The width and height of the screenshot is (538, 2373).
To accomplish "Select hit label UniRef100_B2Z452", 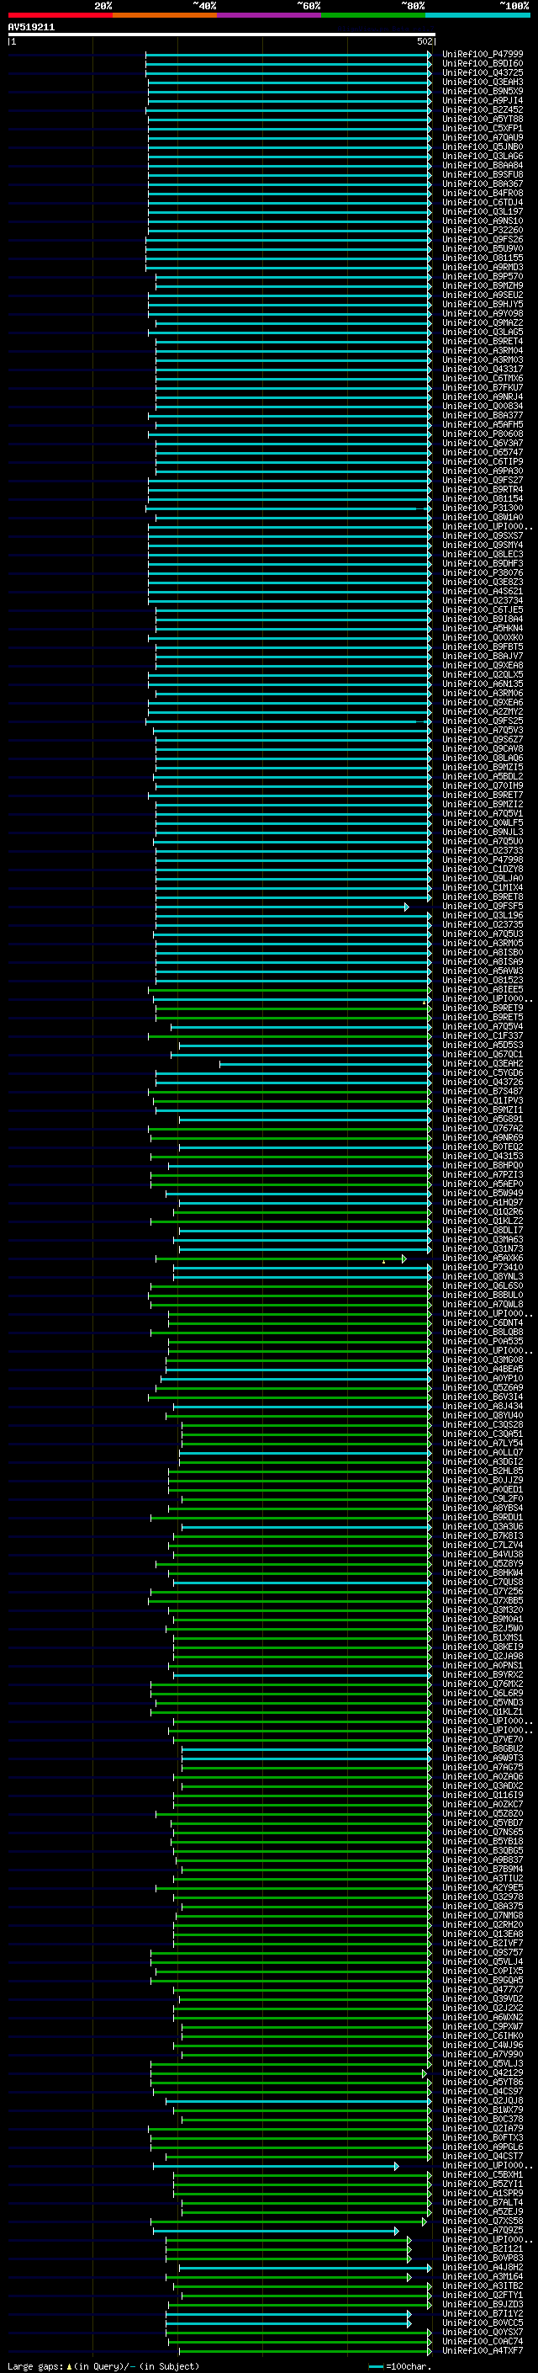I will pyautogui.click(x=483, y=109).
